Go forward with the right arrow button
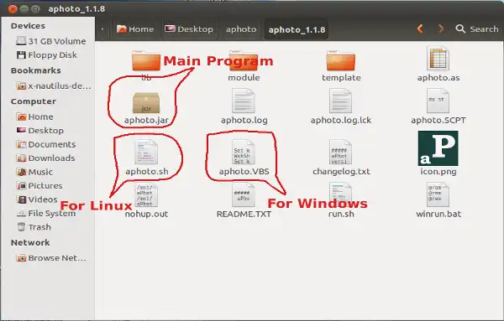Screen dimensions: 504x321 pos(441,28)
